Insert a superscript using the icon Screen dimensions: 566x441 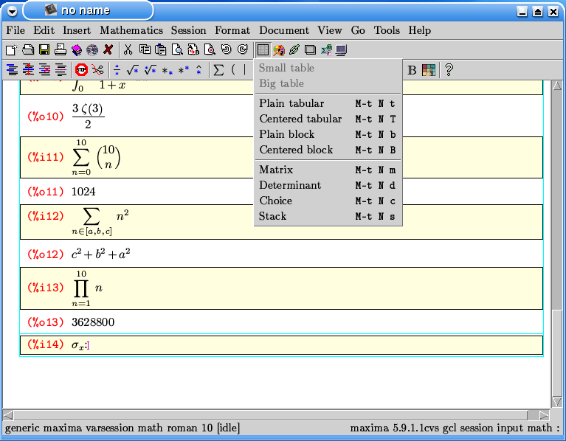(x=183, y=69)
